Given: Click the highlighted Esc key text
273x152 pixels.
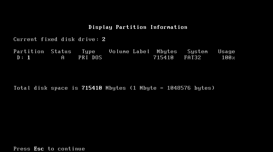Looking at the screenshot, I should tap(39, 149).
